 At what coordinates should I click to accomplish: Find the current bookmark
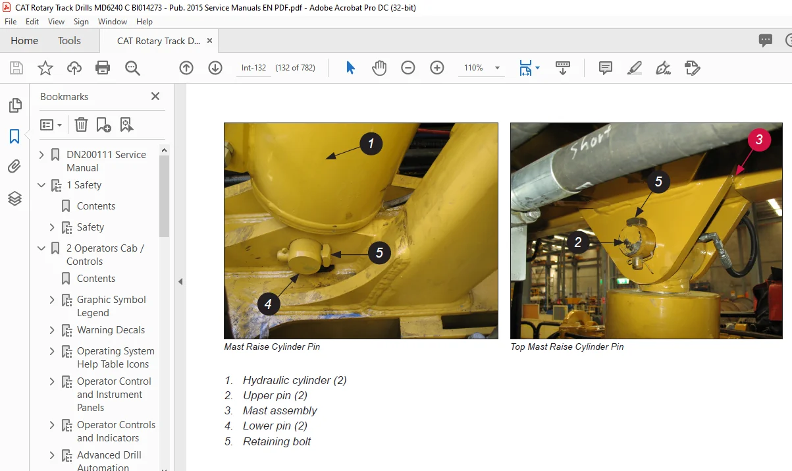pos(126,125)
